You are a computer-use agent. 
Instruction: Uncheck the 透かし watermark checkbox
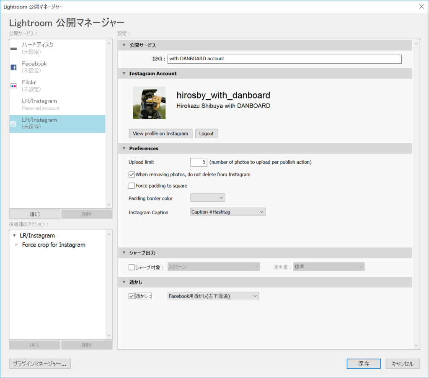[132, 296]
